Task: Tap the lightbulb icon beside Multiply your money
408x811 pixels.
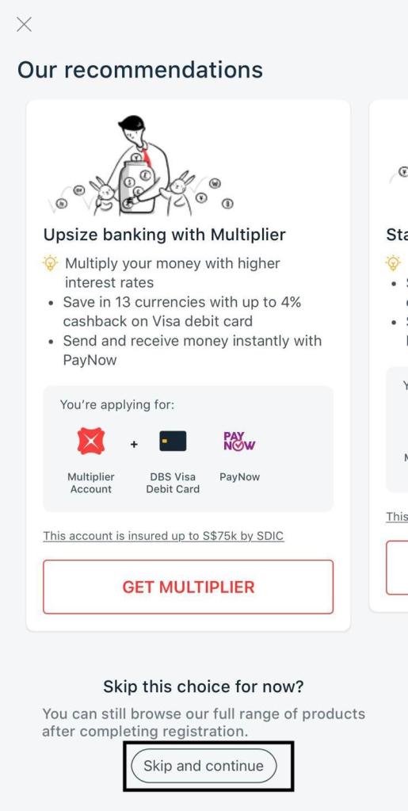Action: (50, 263)
